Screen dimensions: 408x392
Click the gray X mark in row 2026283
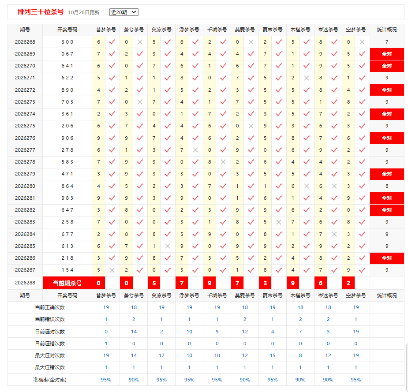tap(279, 222)
